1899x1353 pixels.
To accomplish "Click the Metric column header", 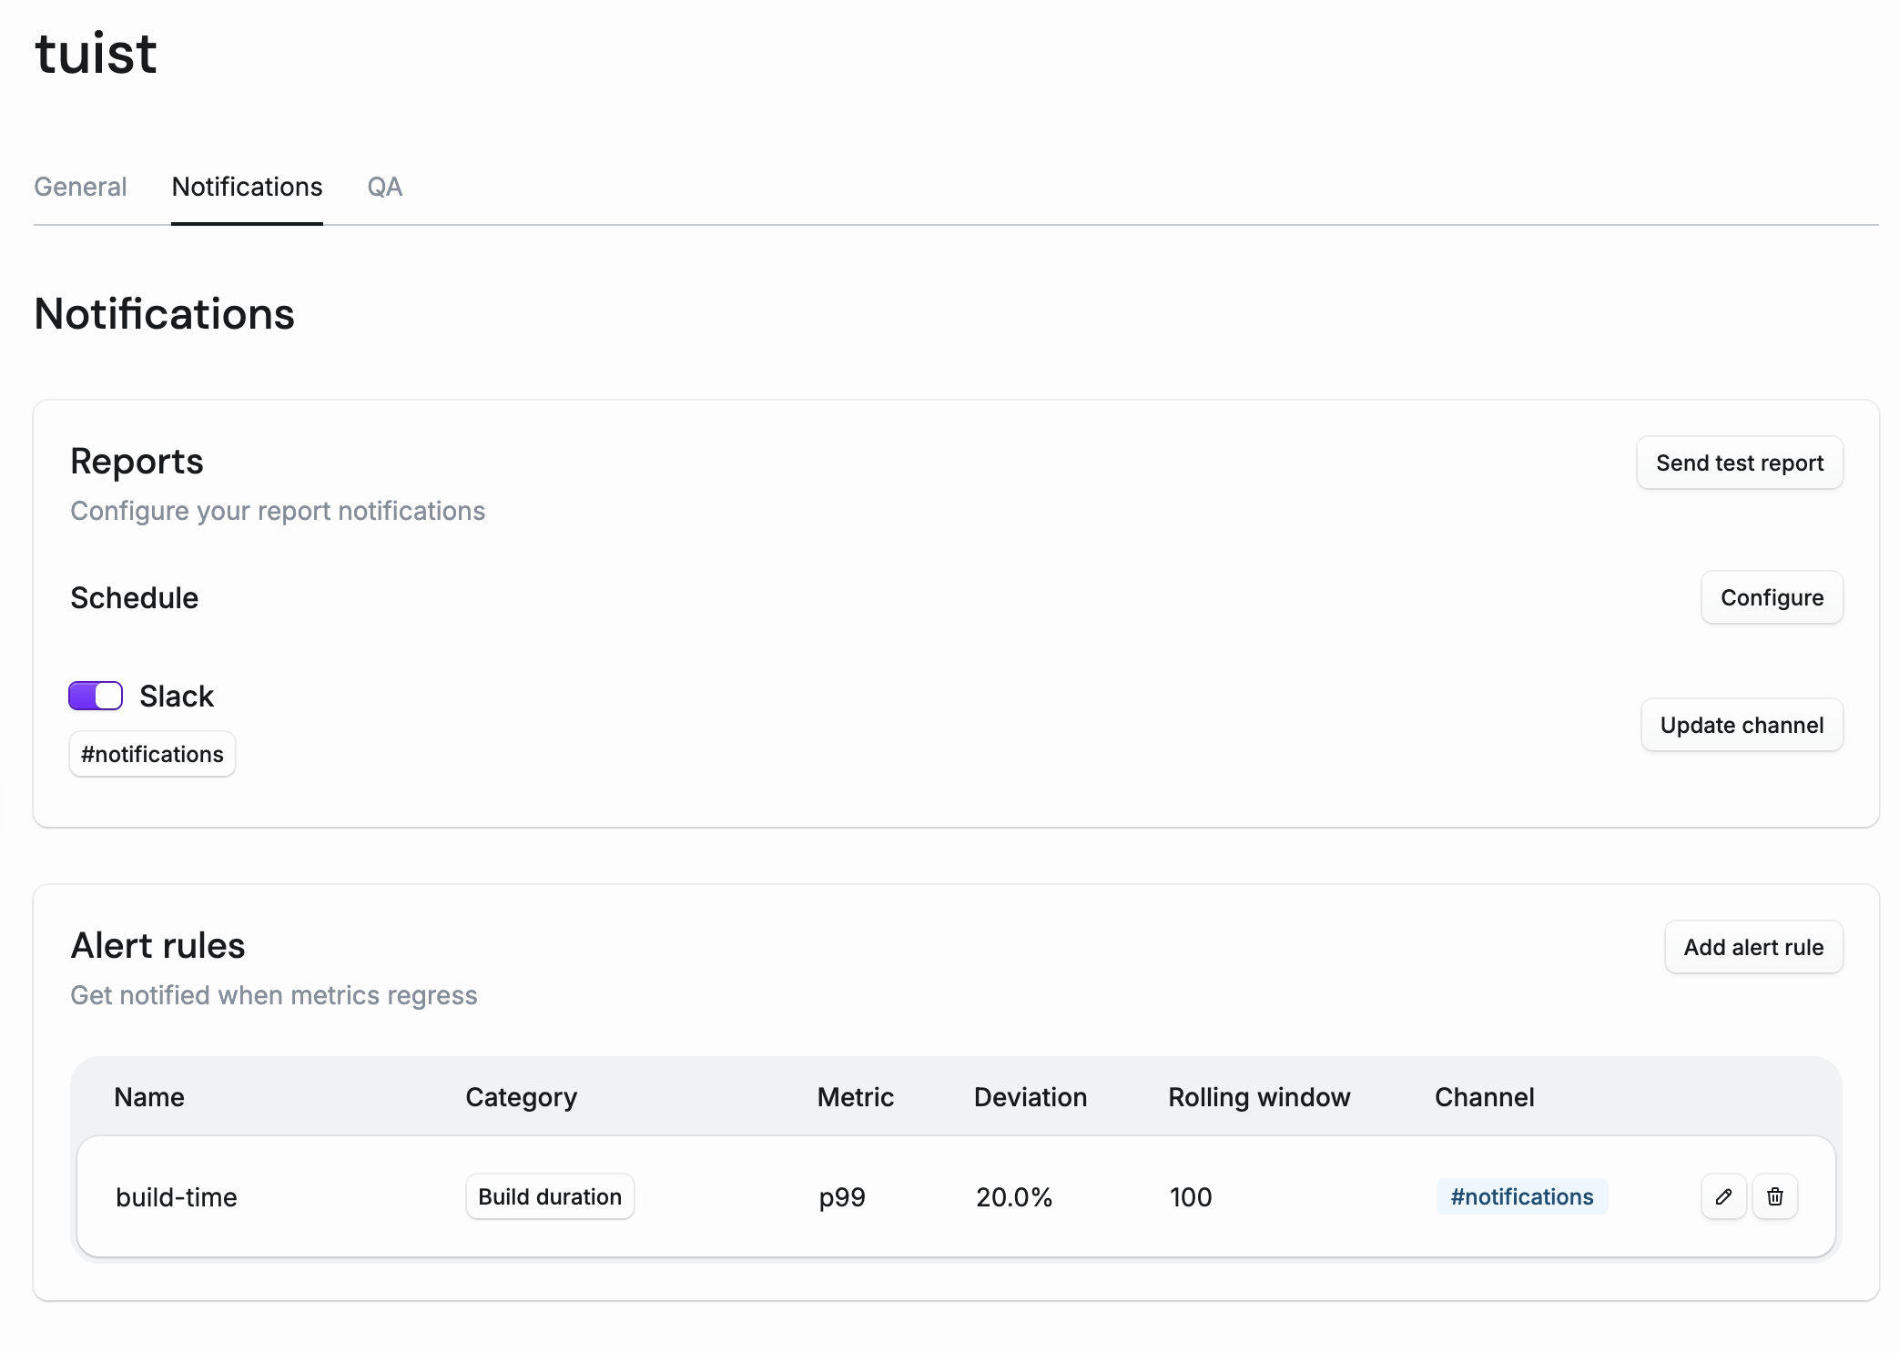I will (855, 1097).
